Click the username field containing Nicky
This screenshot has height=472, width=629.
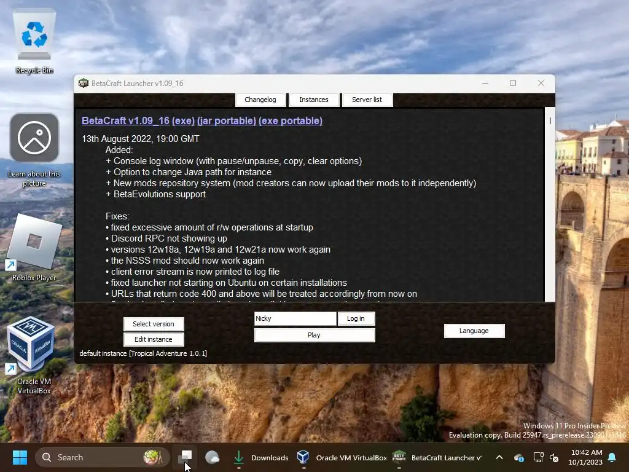[295, 318]
